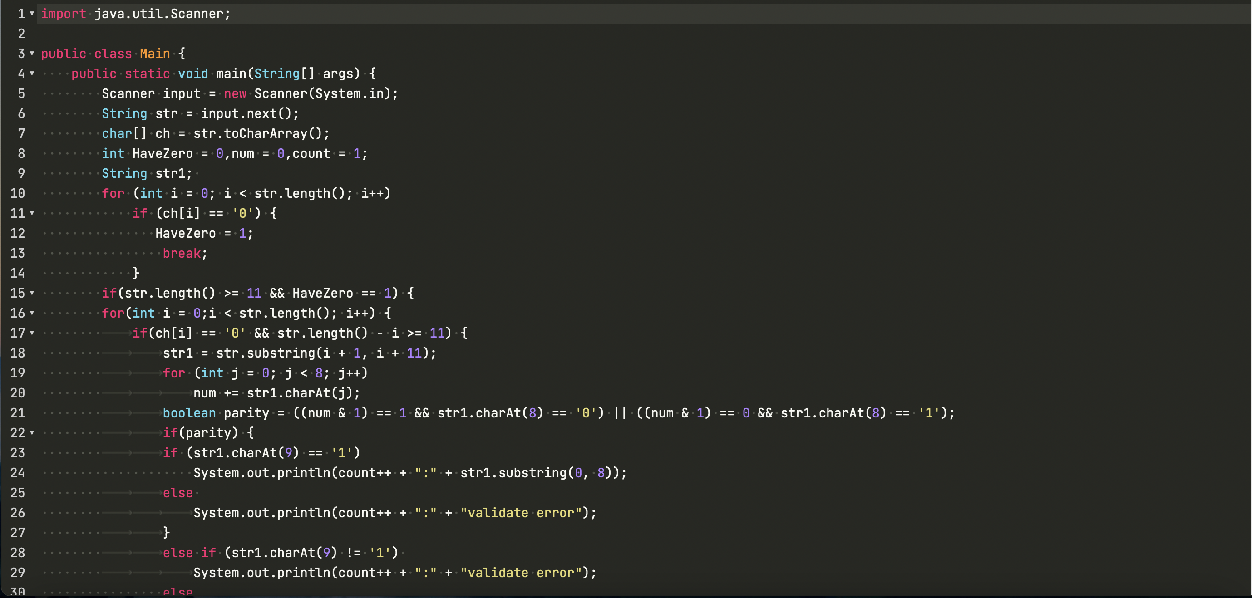The image size is (1252, 598).
Task: Fold the main method at line 4
Action: tap(32, 74)
